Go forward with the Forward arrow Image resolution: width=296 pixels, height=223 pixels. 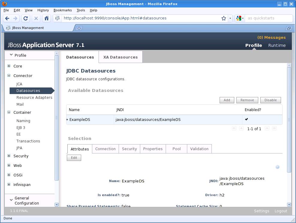pyautogui.click(x=15, y=18)
